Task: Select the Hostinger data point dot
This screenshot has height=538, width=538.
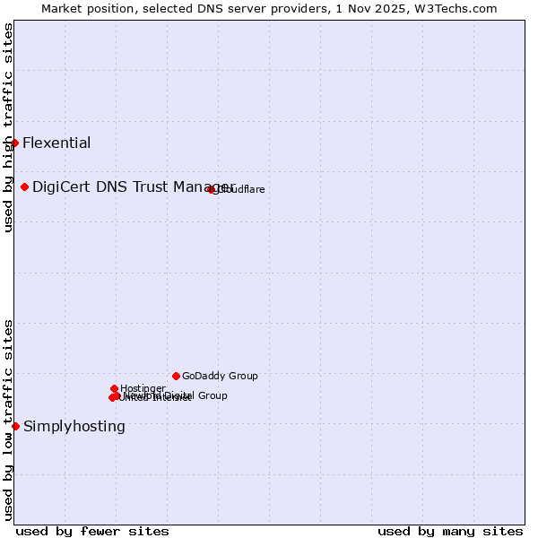Action: [x=114, y=388]
